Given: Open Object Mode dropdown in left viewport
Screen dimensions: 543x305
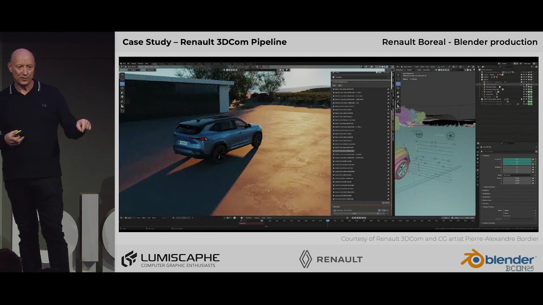Looking at the screenshot, I should pyautogui.click(x=131, y=67).
